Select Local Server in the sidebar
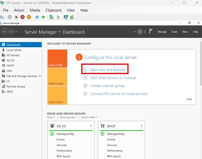The width and height of the screenshot is (202, 159). (x=21, y=50)
